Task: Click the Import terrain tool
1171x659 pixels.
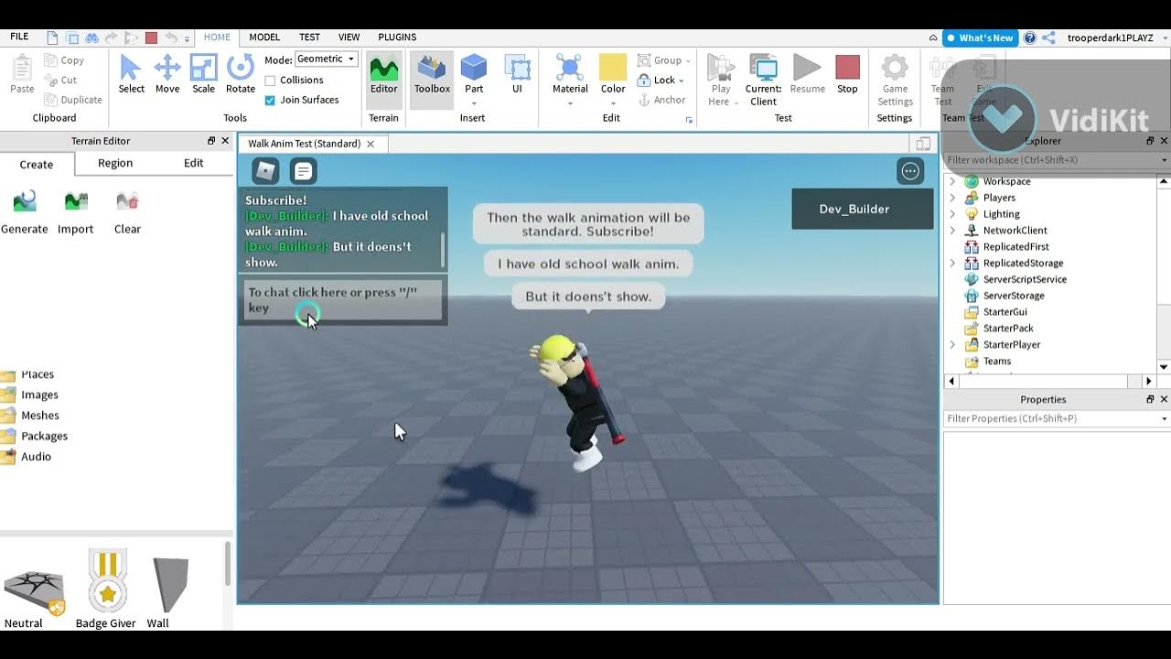Action: tap(75, 212)
